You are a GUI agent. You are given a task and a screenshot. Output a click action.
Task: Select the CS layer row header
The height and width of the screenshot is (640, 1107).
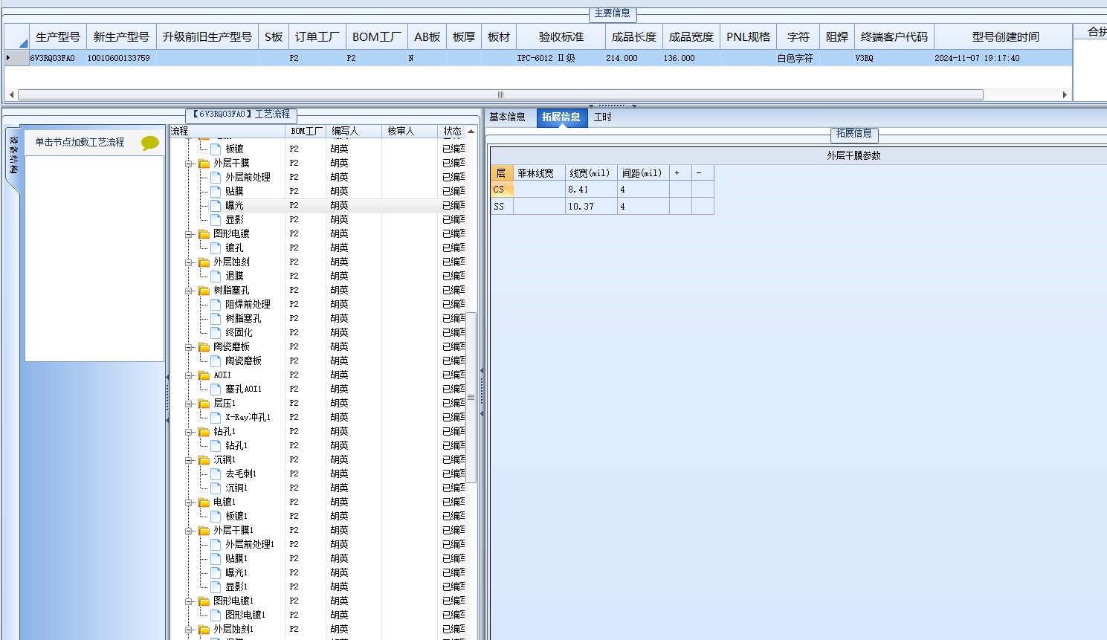click(502, 190)
